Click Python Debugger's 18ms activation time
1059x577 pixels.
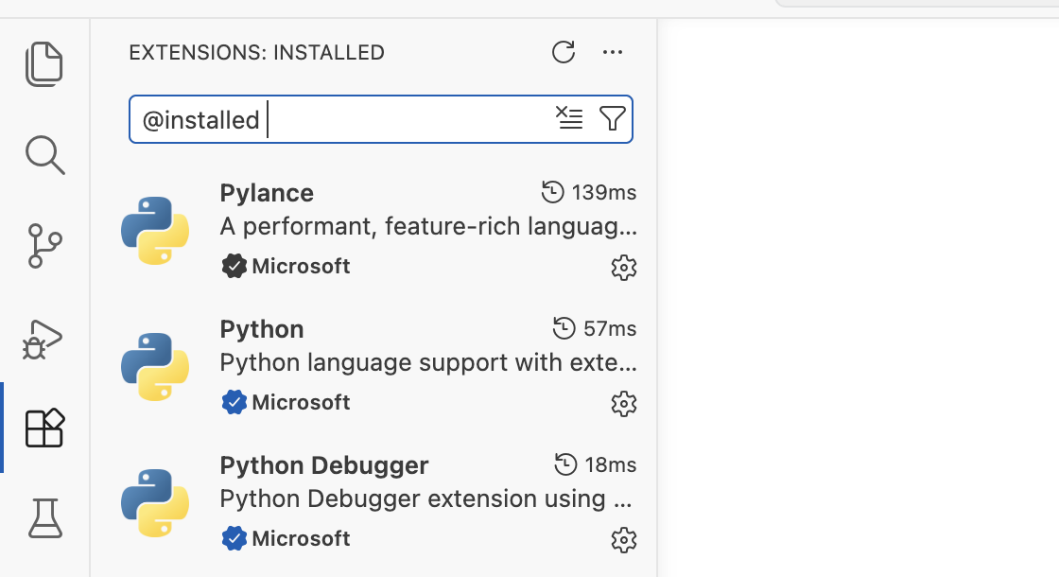pyautogui.click(x=595, y=464)
